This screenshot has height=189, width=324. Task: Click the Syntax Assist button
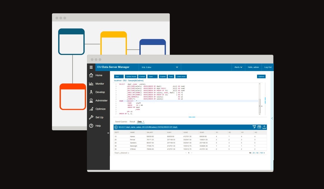click(131, 76)
